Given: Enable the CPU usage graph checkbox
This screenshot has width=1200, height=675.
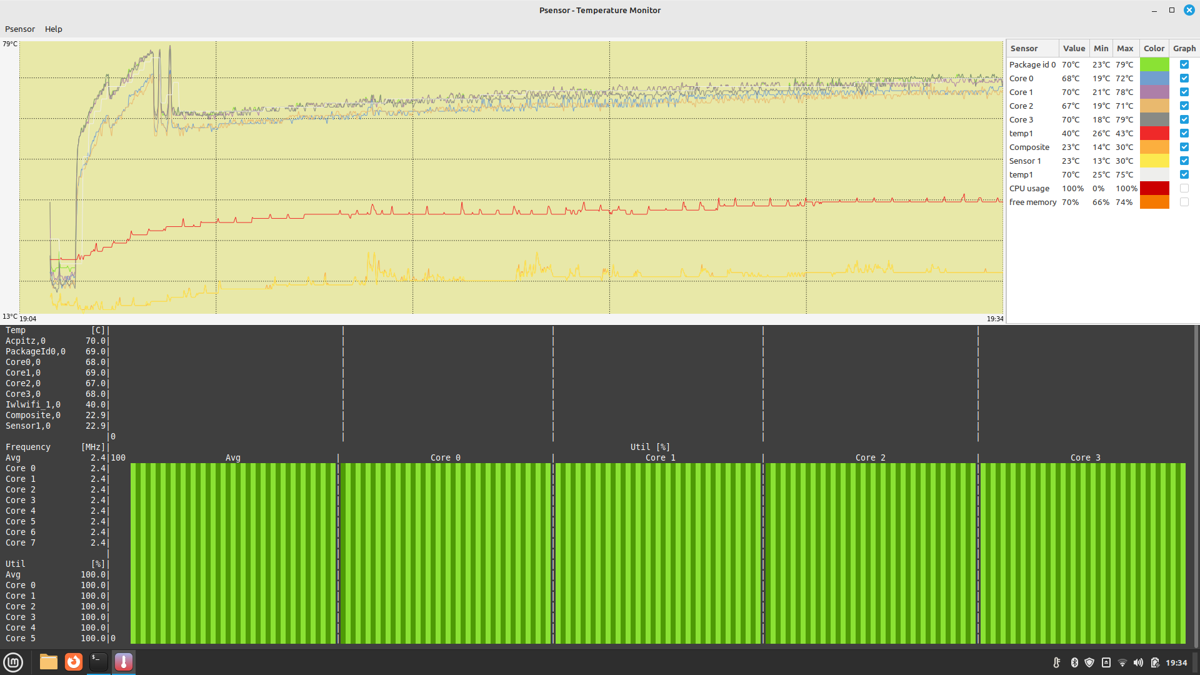Looking at the screenshot, I should 1184,188.
